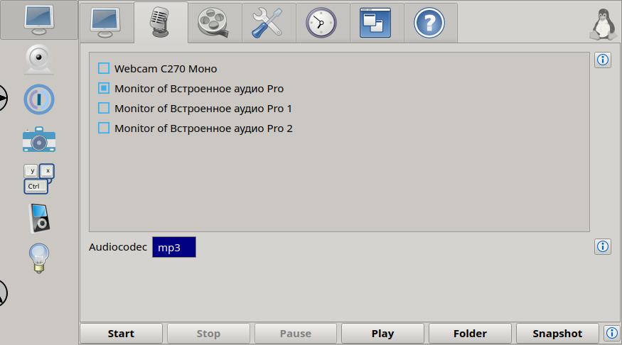Take a Snapshot with the button
The width and height of the screenshot is (622, 345).
(557, 334)
